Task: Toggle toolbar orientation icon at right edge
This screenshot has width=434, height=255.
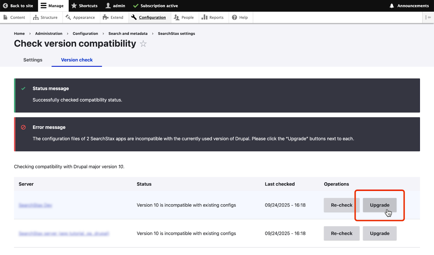Action: click(x=428, y=17)
